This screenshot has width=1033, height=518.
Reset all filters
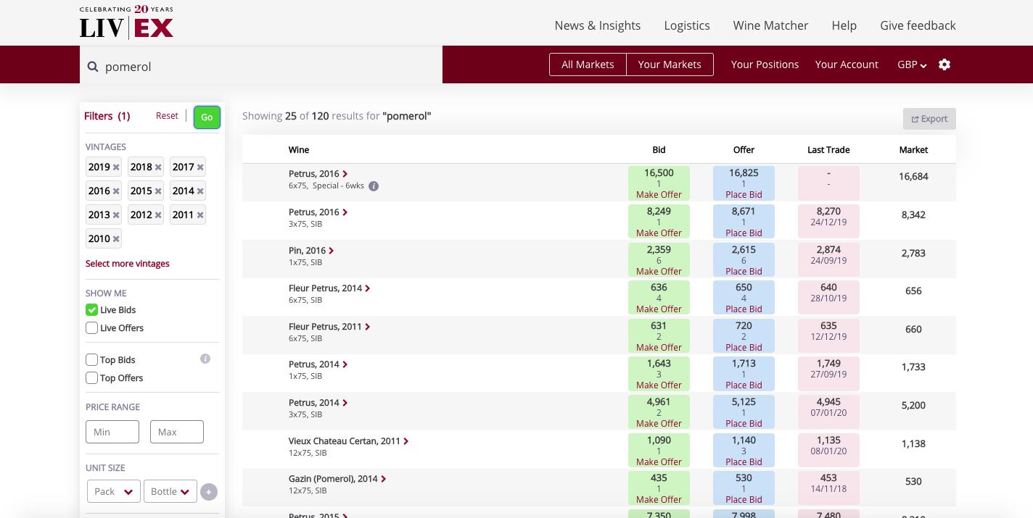167,116
